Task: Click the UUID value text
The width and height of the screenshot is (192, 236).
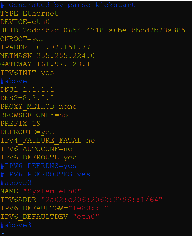Action: click(x=104, y=30)
